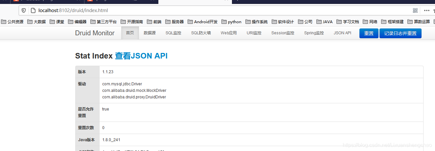Click the blue 重置 button

pyautogui.click(x=369, y=33)
